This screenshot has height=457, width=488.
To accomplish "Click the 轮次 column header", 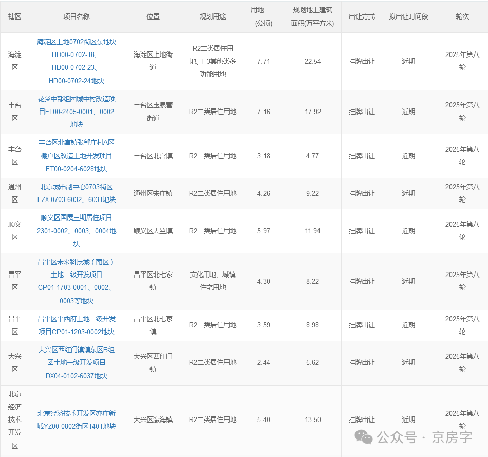I will [x=462, y=16].
